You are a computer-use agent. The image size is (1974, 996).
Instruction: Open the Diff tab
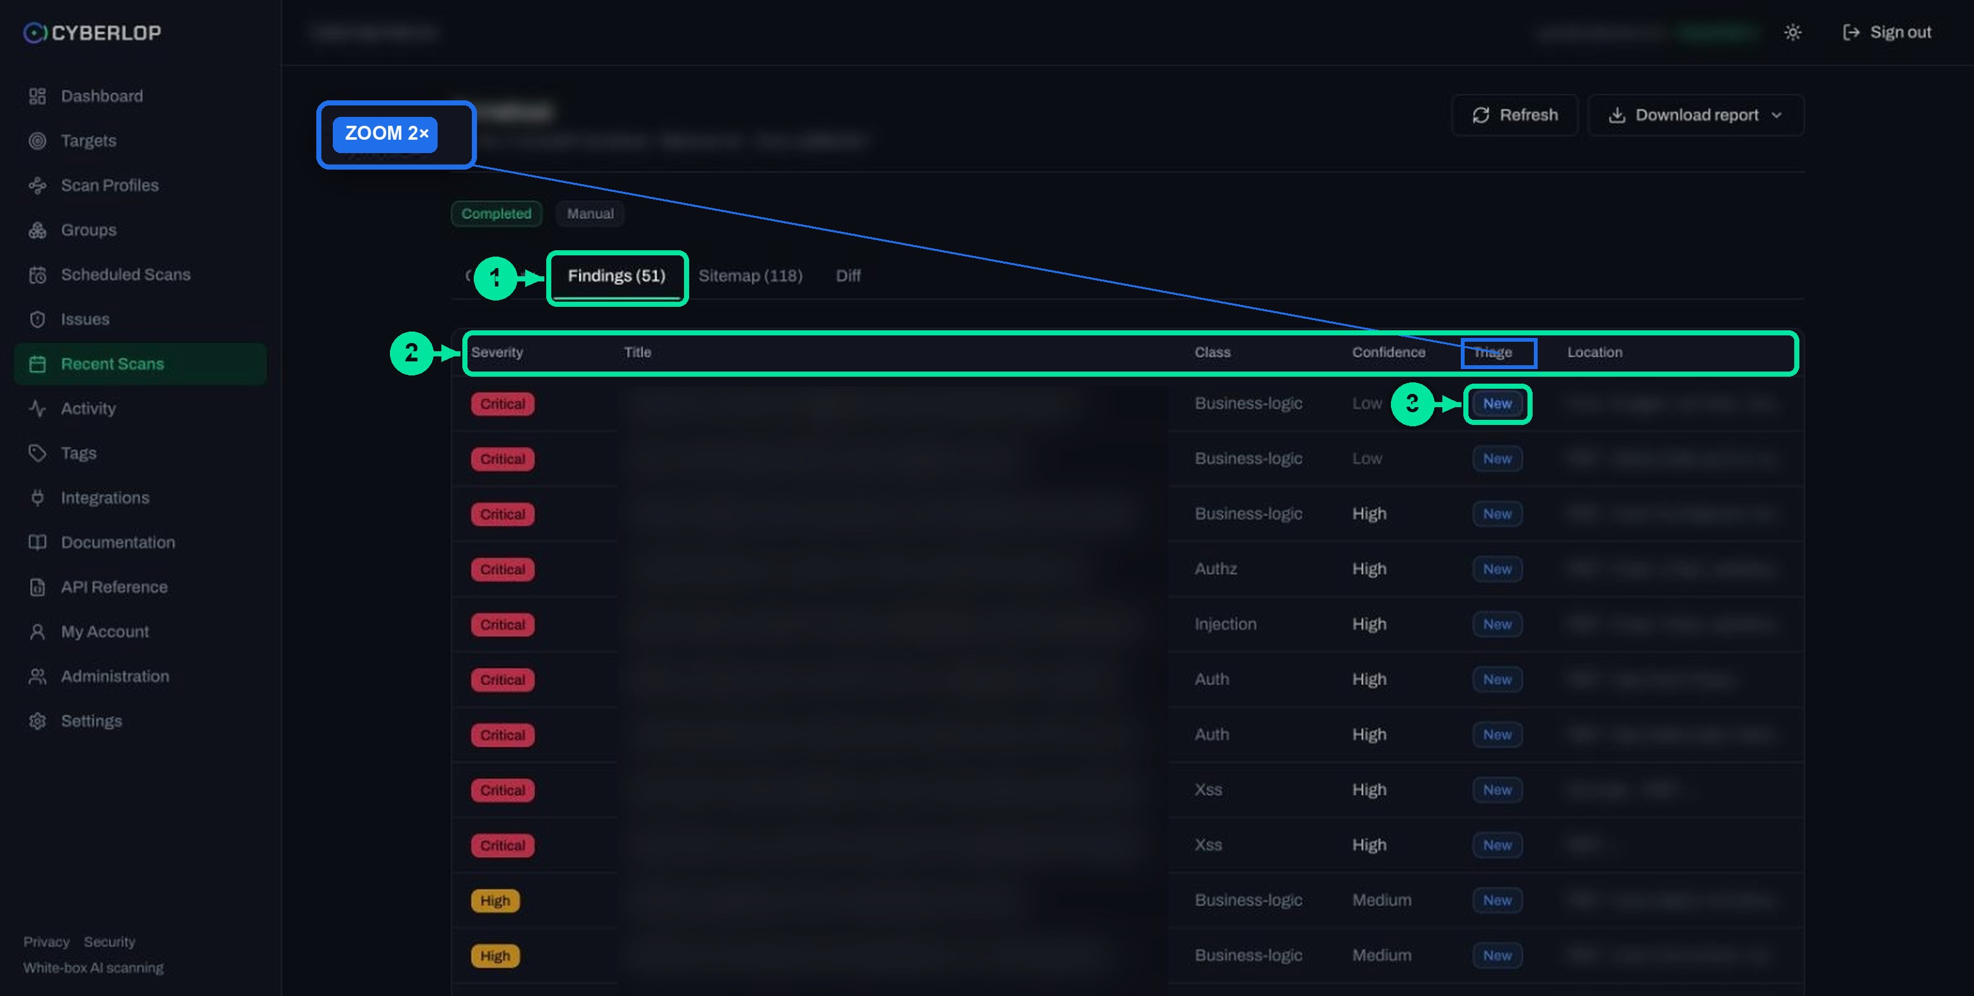(x=847, y=276)
